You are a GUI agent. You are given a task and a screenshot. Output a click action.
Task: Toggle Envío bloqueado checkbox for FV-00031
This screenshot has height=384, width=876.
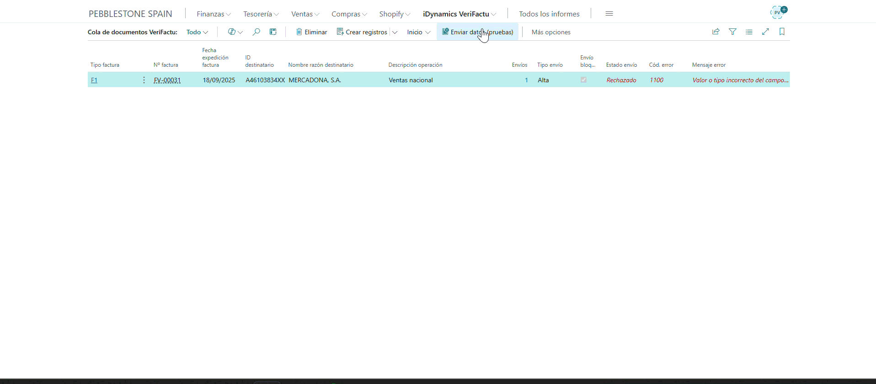click(583, 80)
